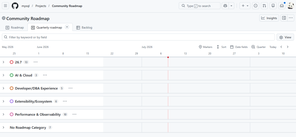Screen dimensions: 296x137
Task: Click the 26.7 group title
Action: click(18, 62)
